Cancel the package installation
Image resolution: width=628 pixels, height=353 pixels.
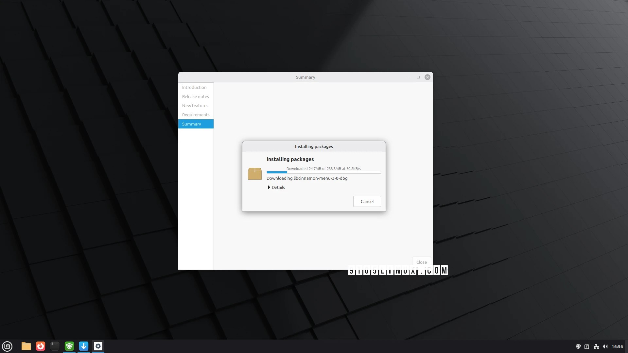point(367,201)
